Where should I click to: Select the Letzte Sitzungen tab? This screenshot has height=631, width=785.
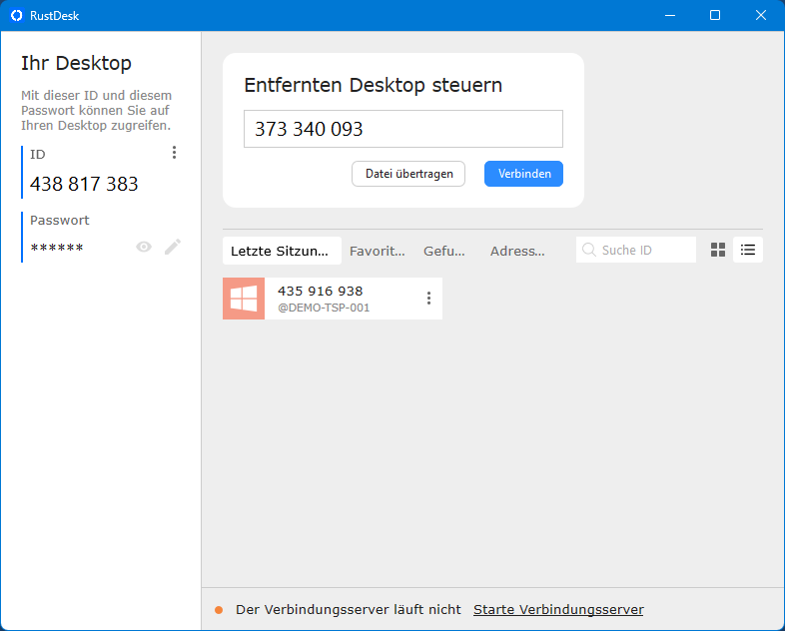tap(280, 252)
